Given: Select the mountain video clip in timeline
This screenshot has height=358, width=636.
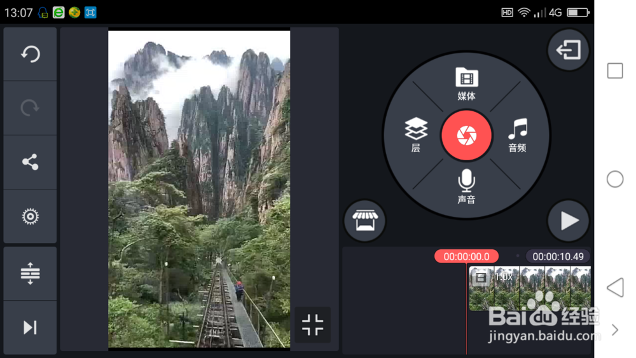Looking at the screenshot, I should 530,288.
